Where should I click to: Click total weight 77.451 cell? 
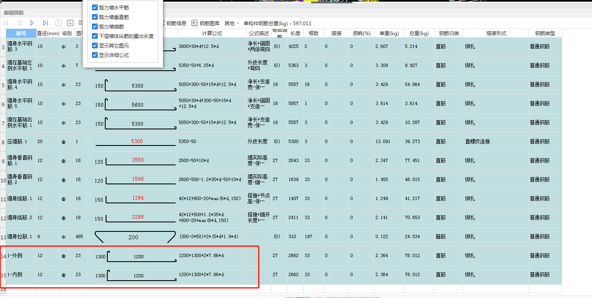click(x=419, y=161)
